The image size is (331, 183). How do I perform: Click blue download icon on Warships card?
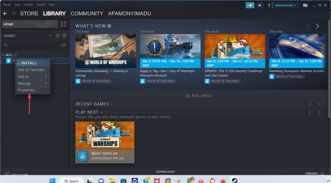pos(82,156)
